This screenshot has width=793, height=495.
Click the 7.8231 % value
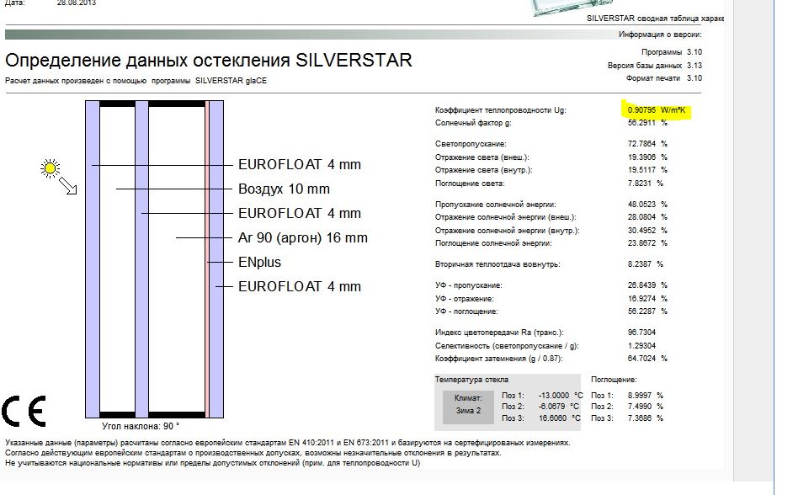pos(646,184)
